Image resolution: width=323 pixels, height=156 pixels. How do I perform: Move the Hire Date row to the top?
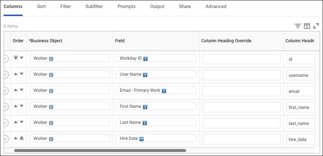(21, 138)
